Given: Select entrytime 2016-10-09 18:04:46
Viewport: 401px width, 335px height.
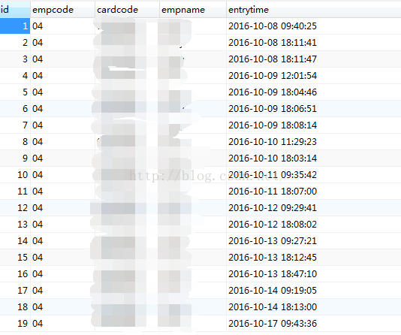Looking at the screenshot, I should click(273, 92).
